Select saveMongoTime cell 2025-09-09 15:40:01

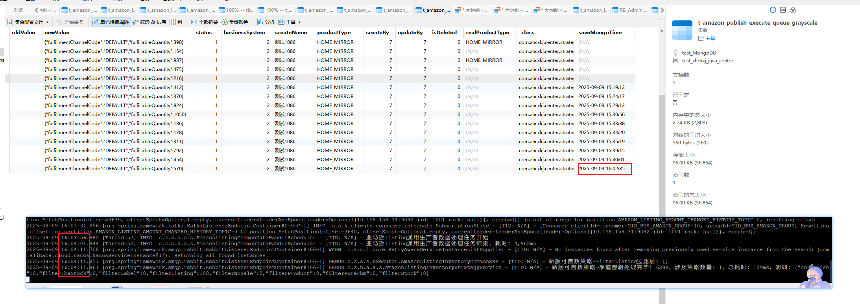605,160
